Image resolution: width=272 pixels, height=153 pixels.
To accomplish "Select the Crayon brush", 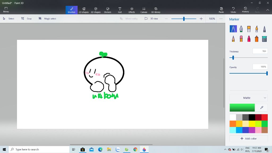I will click(249, 39).
